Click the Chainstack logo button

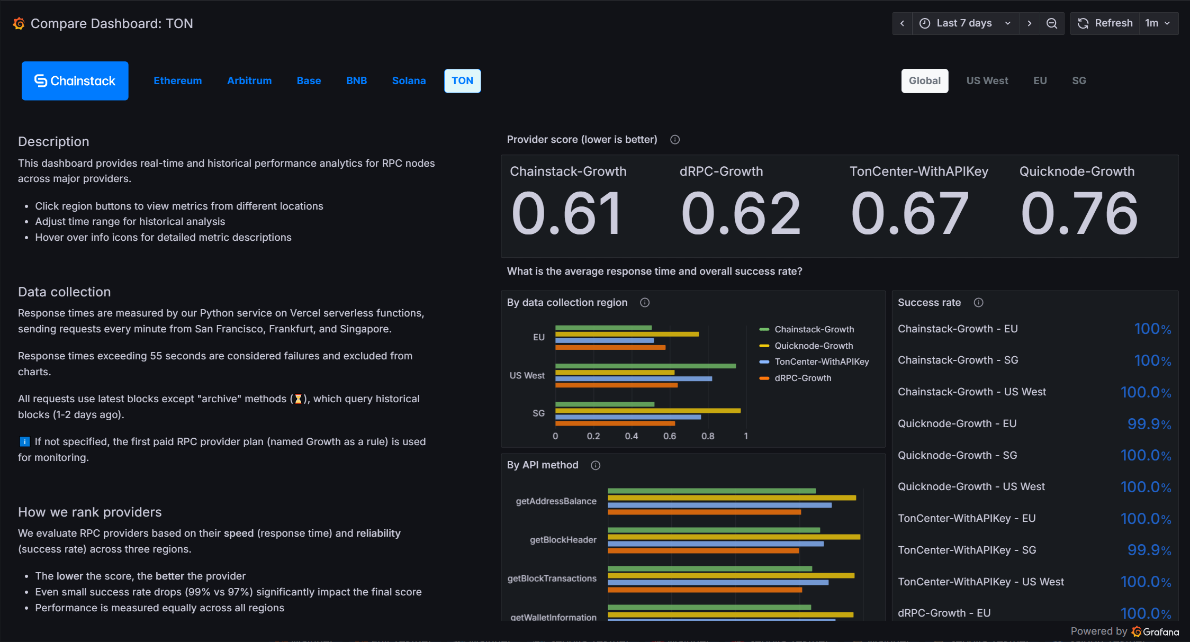pos(75,80)
